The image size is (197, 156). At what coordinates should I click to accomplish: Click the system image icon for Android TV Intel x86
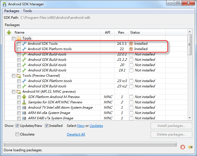click(x=24, y=108)
